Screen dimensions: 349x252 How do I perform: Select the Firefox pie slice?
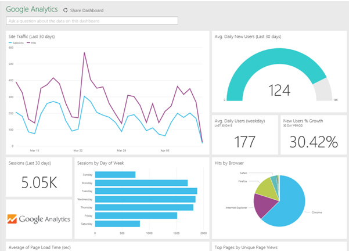[x=265, y=186]
